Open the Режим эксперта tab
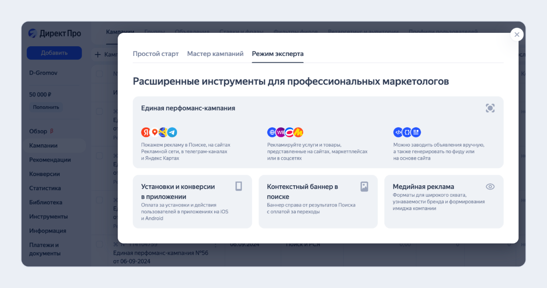The height and width of the screenshot is (288, 547). tap(277, 54)
